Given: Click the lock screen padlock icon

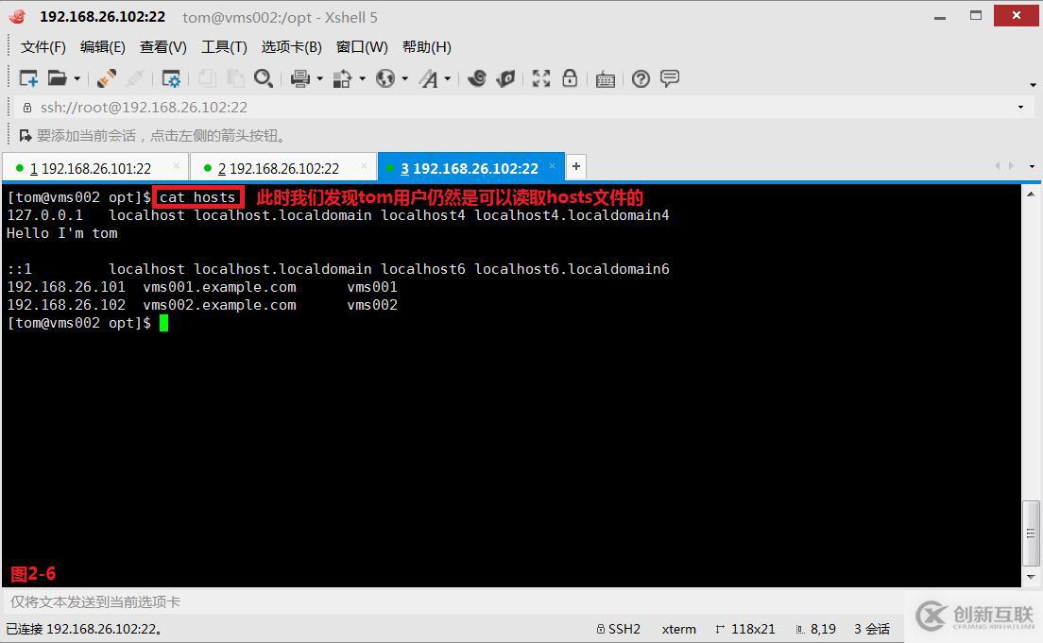Looking at the screenshot, I should pyautogui.click(x=570, y=77).
